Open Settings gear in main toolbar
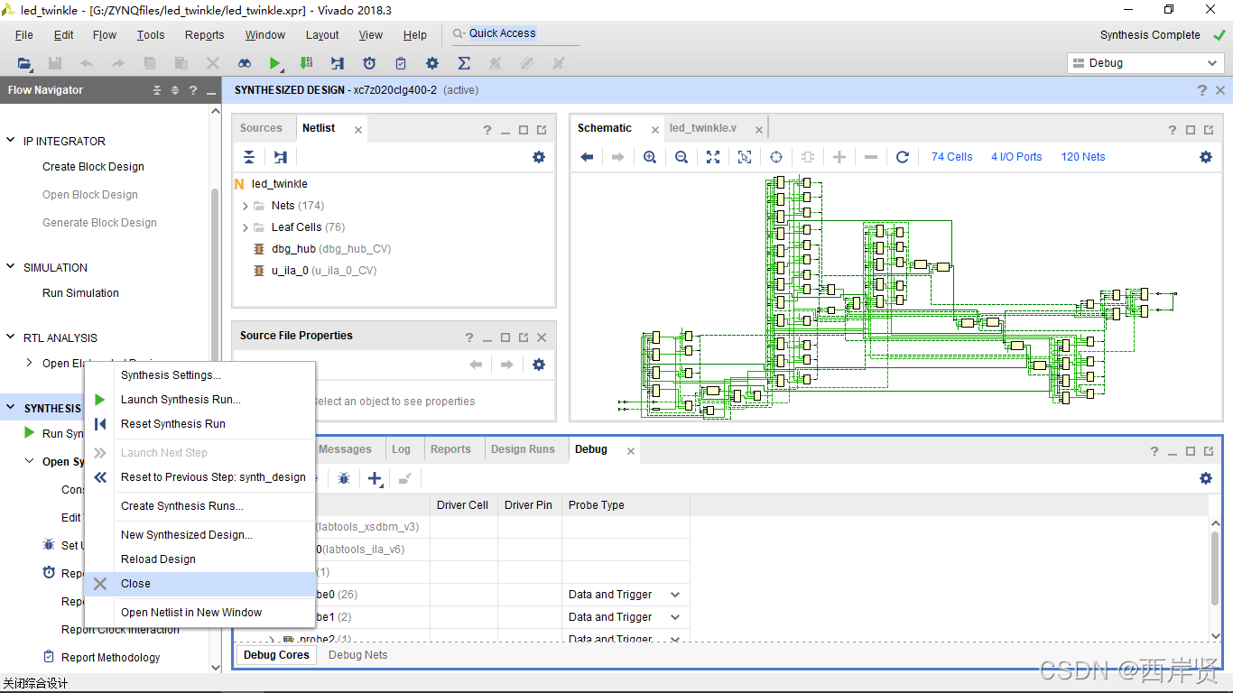 tap(432, 63)
